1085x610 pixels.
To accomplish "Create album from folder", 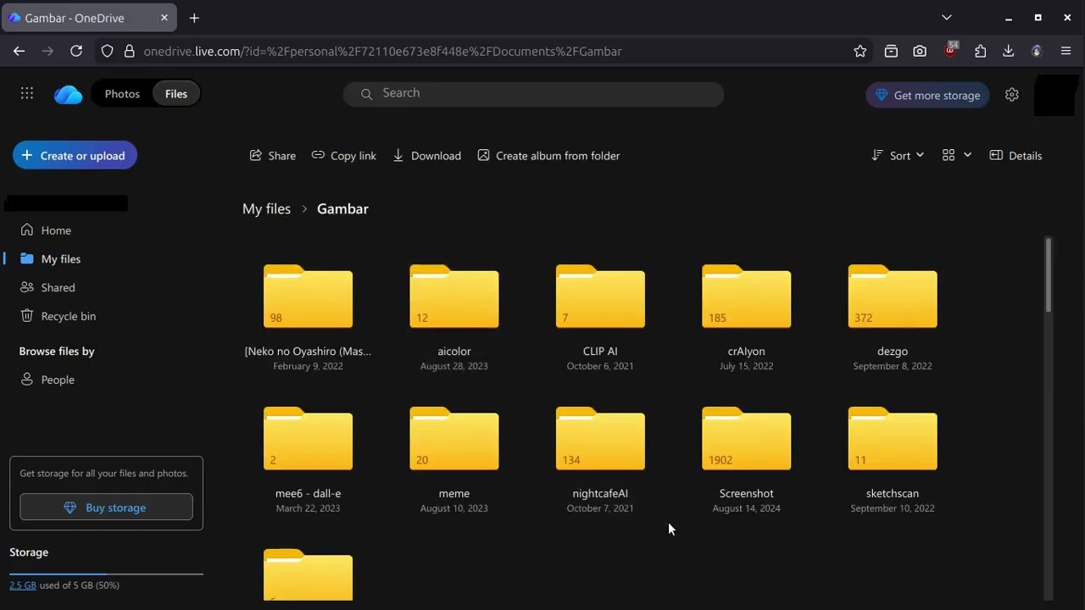I will (x=548, y=156).
